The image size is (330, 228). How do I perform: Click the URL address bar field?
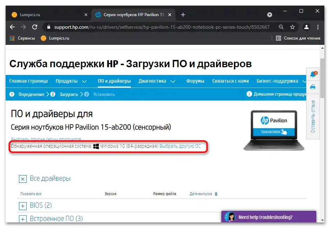162,27
